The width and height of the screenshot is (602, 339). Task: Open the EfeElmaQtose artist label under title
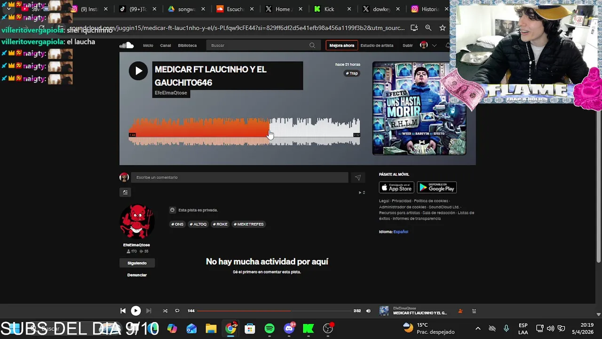[x=171, y=93]
